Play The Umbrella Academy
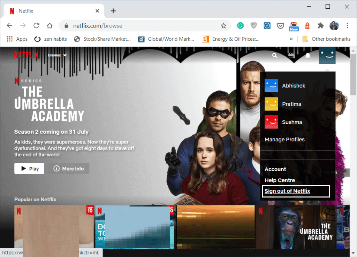 pyautogui.click(x=29, y=169)
